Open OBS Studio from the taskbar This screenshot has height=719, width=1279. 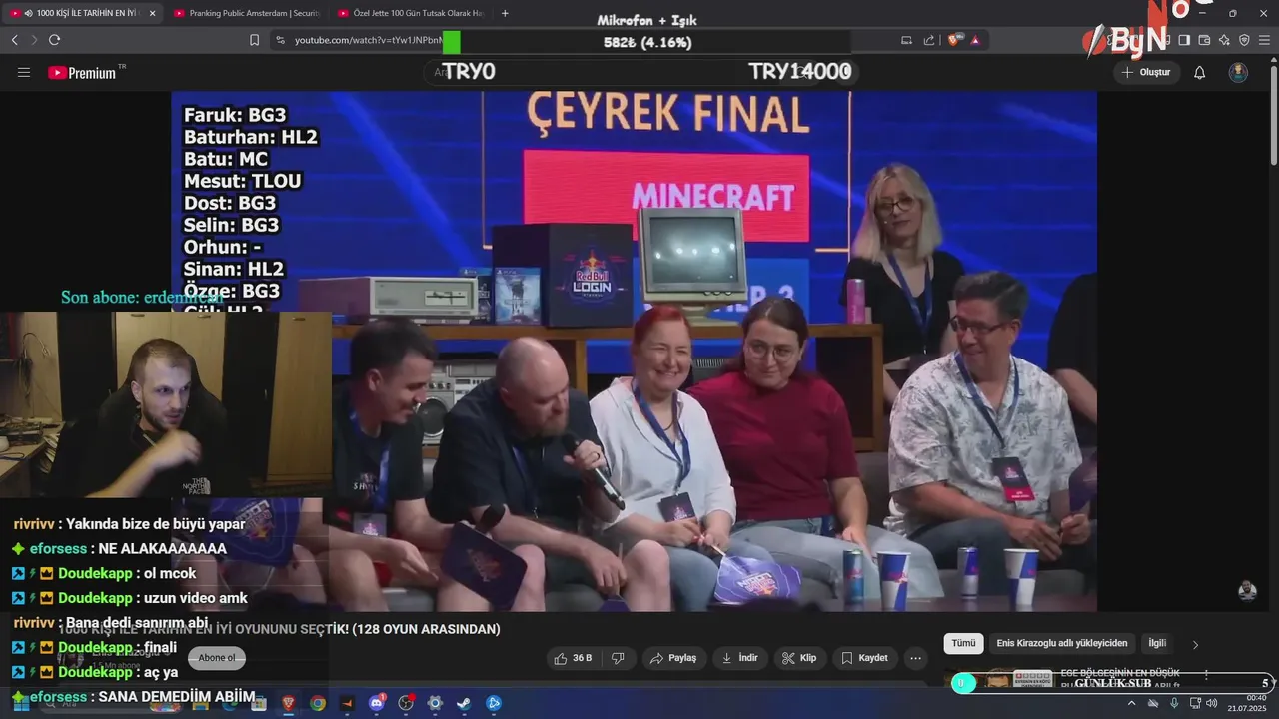click(406, 703)
